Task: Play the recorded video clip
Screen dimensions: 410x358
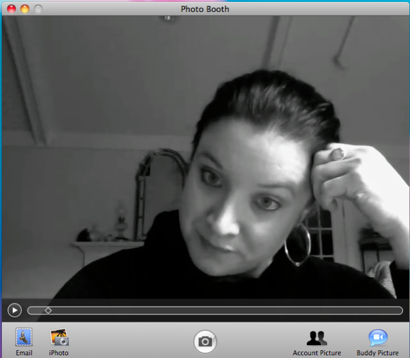Action: click(x=15, y=311)
